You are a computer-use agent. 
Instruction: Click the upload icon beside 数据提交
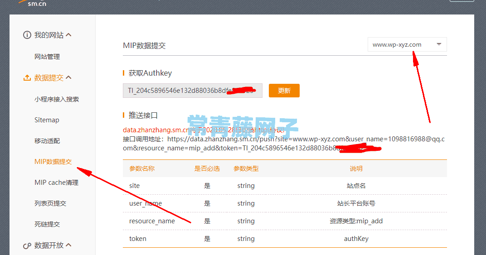click(x=27, y=77)
